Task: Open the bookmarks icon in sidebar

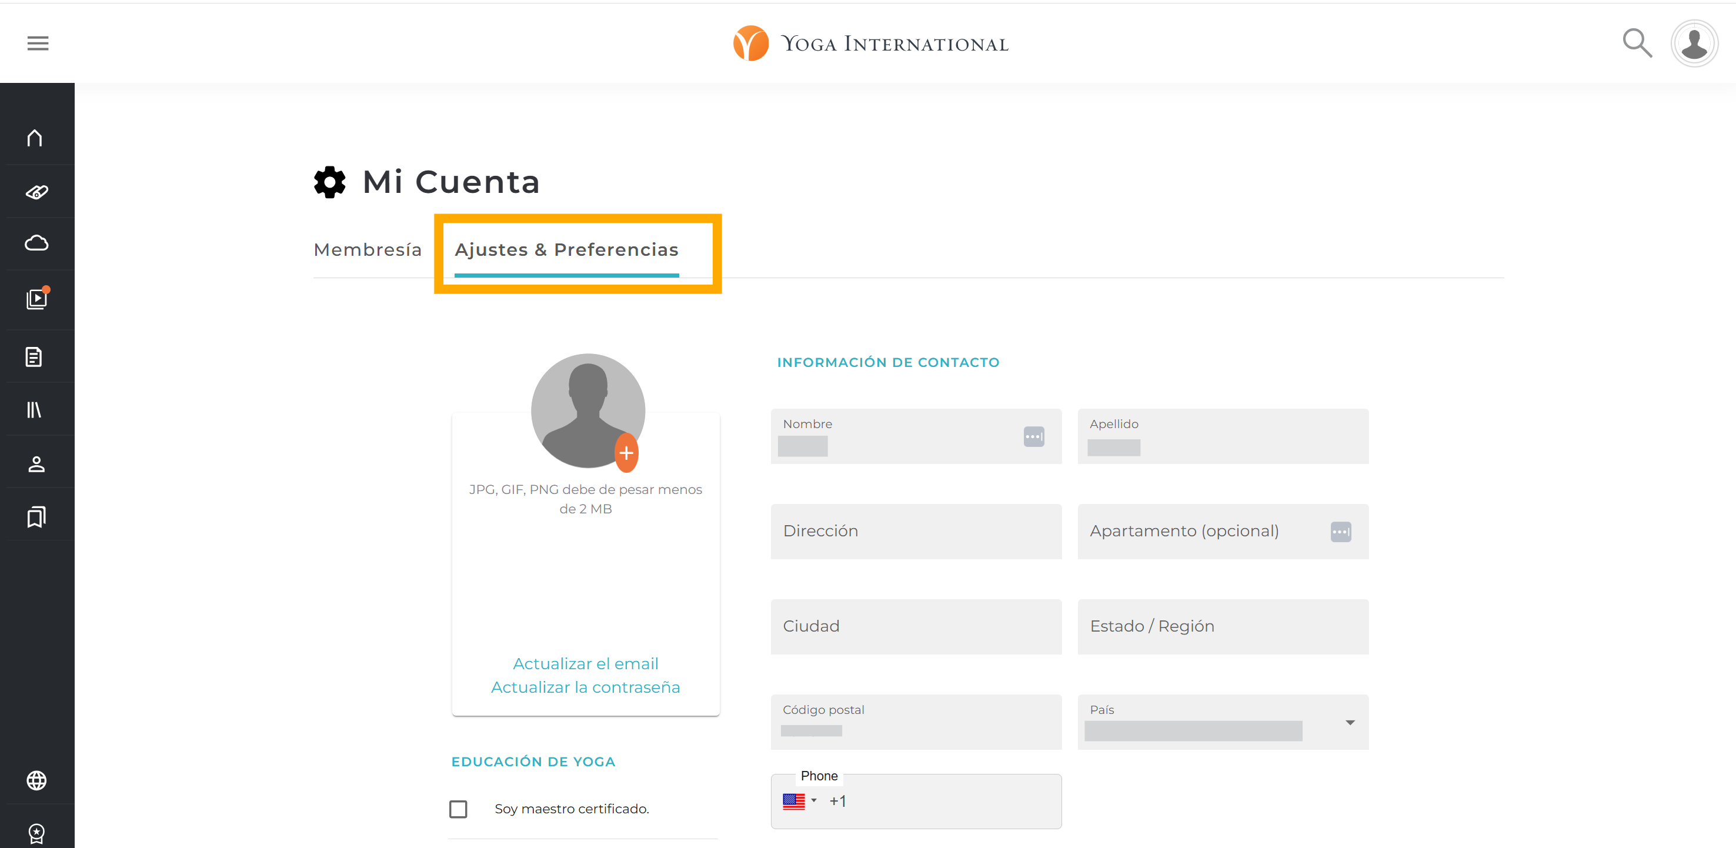Action: (x=36, y=517)
